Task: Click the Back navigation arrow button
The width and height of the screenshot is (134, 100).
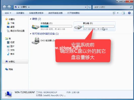Action: coord(4,7)
